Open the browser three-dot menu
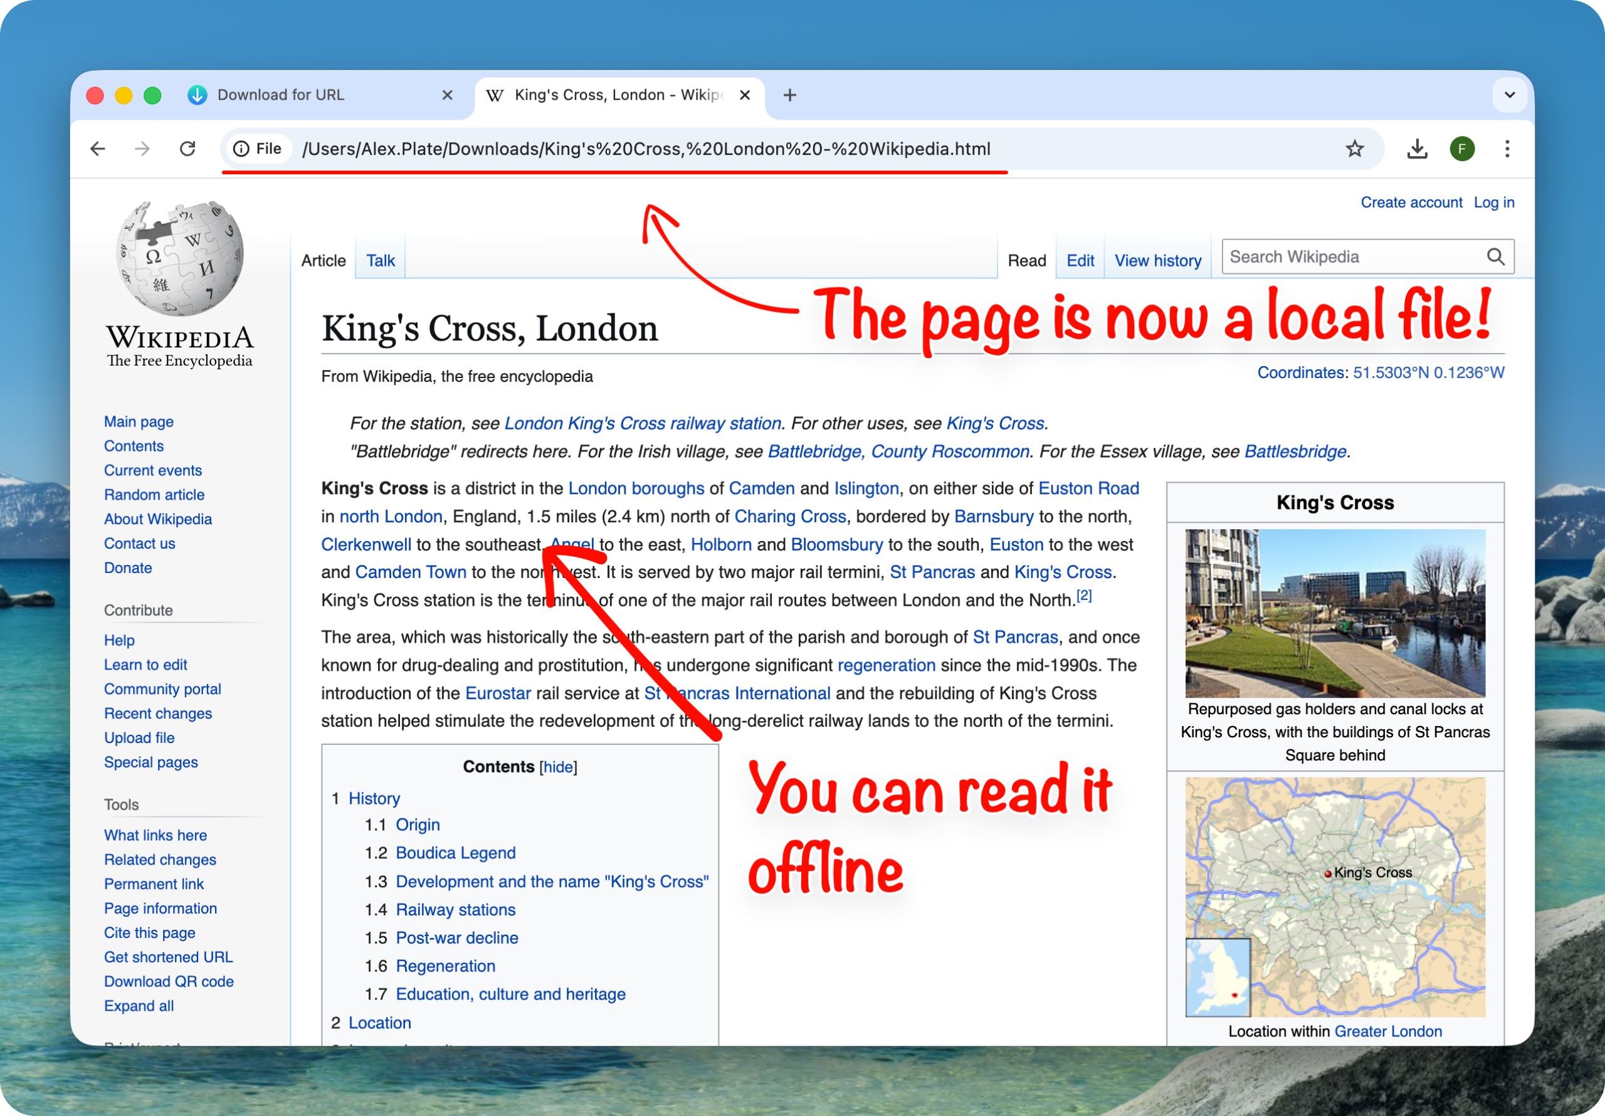The height and width of the screenshot is (1116, 1605). click(1507, 148)
